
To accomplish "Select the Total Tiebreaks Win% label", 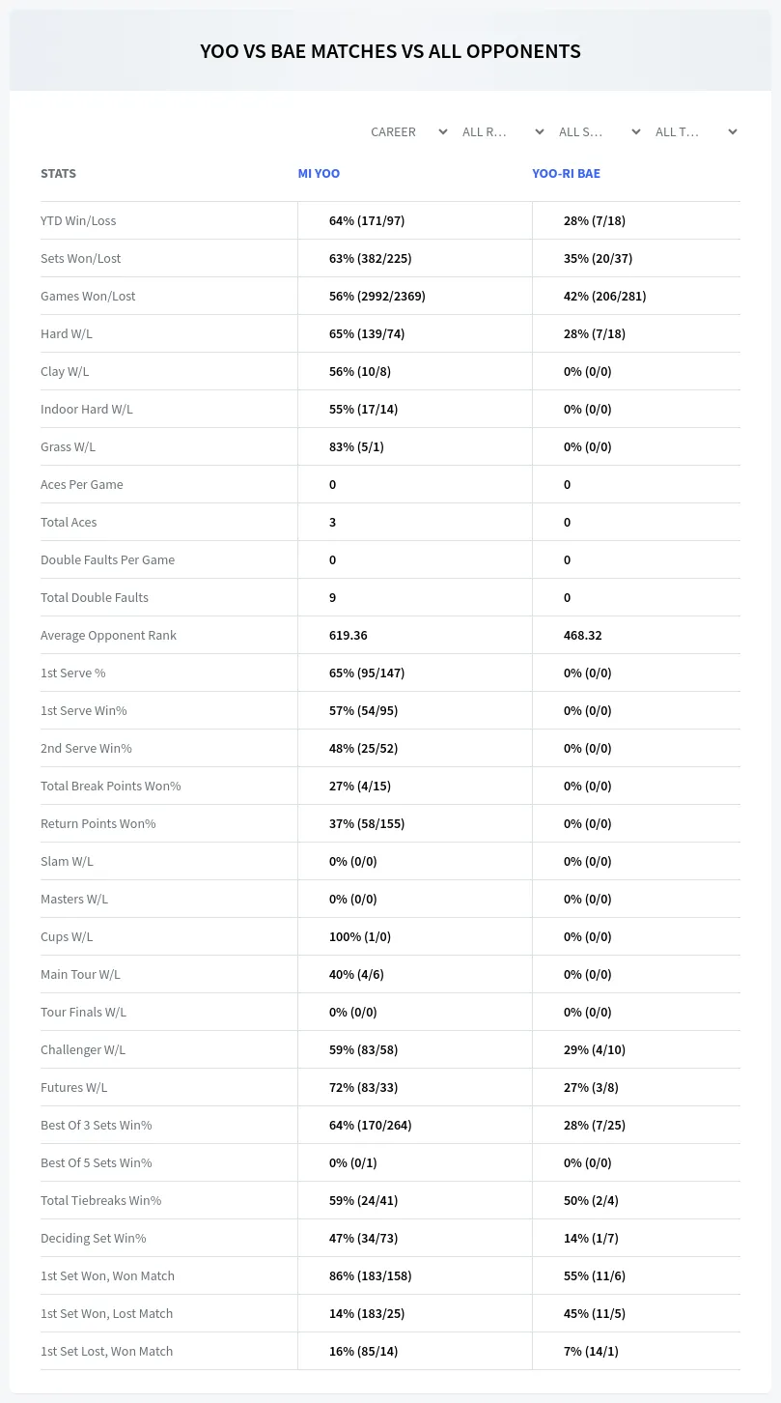I will pos(100,1200).
